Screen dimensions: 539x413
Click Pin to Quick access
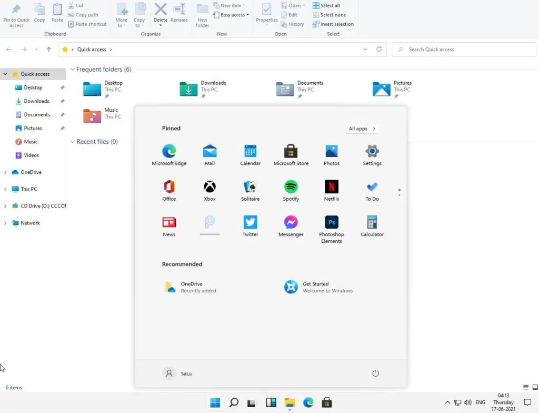pyautogui.click(x=16, y=15)
